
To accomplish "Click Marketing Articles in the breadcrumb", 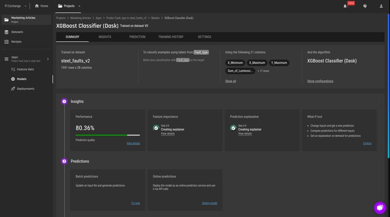I will (x=80, y=18).
